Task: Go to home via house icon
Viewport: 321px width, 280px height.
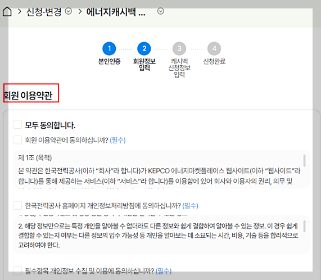Action: point(7,11)
